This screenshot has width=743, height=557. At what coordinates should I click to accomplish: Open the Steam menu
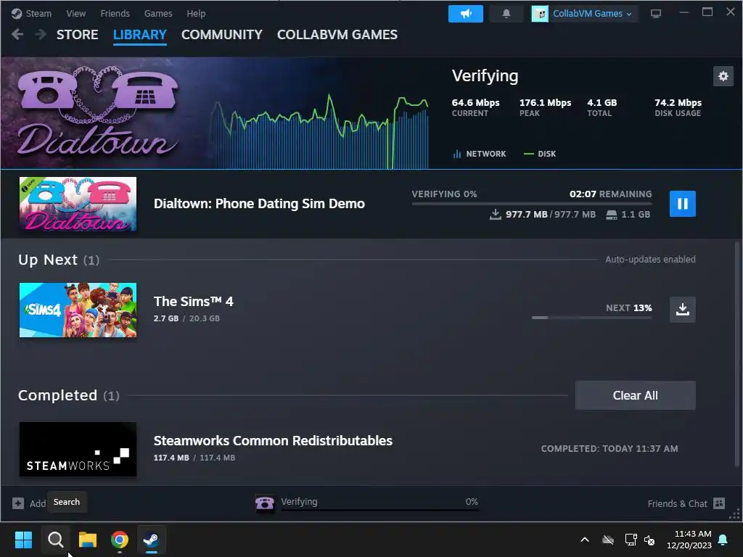point(38,13)
